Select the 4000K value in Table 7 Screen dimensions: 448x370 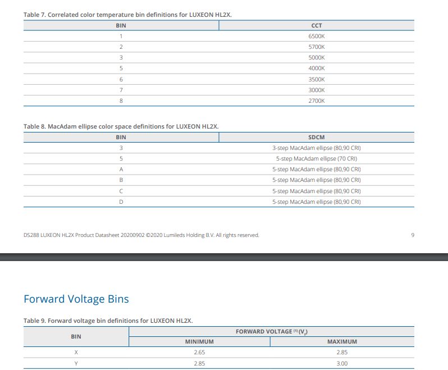coord(316,68)
